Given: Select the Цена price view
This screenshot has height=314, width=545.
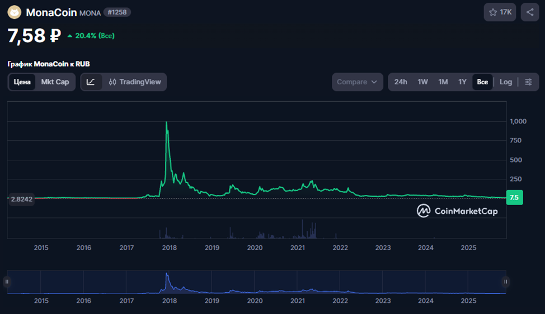Looking at the screenshot, I should (x=22, y=82).
